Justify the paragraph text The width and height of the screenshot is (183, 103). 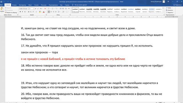[x=56, y=12]
